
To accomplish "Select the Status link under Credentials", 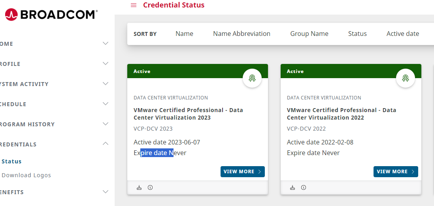I will tap(11, 161).
